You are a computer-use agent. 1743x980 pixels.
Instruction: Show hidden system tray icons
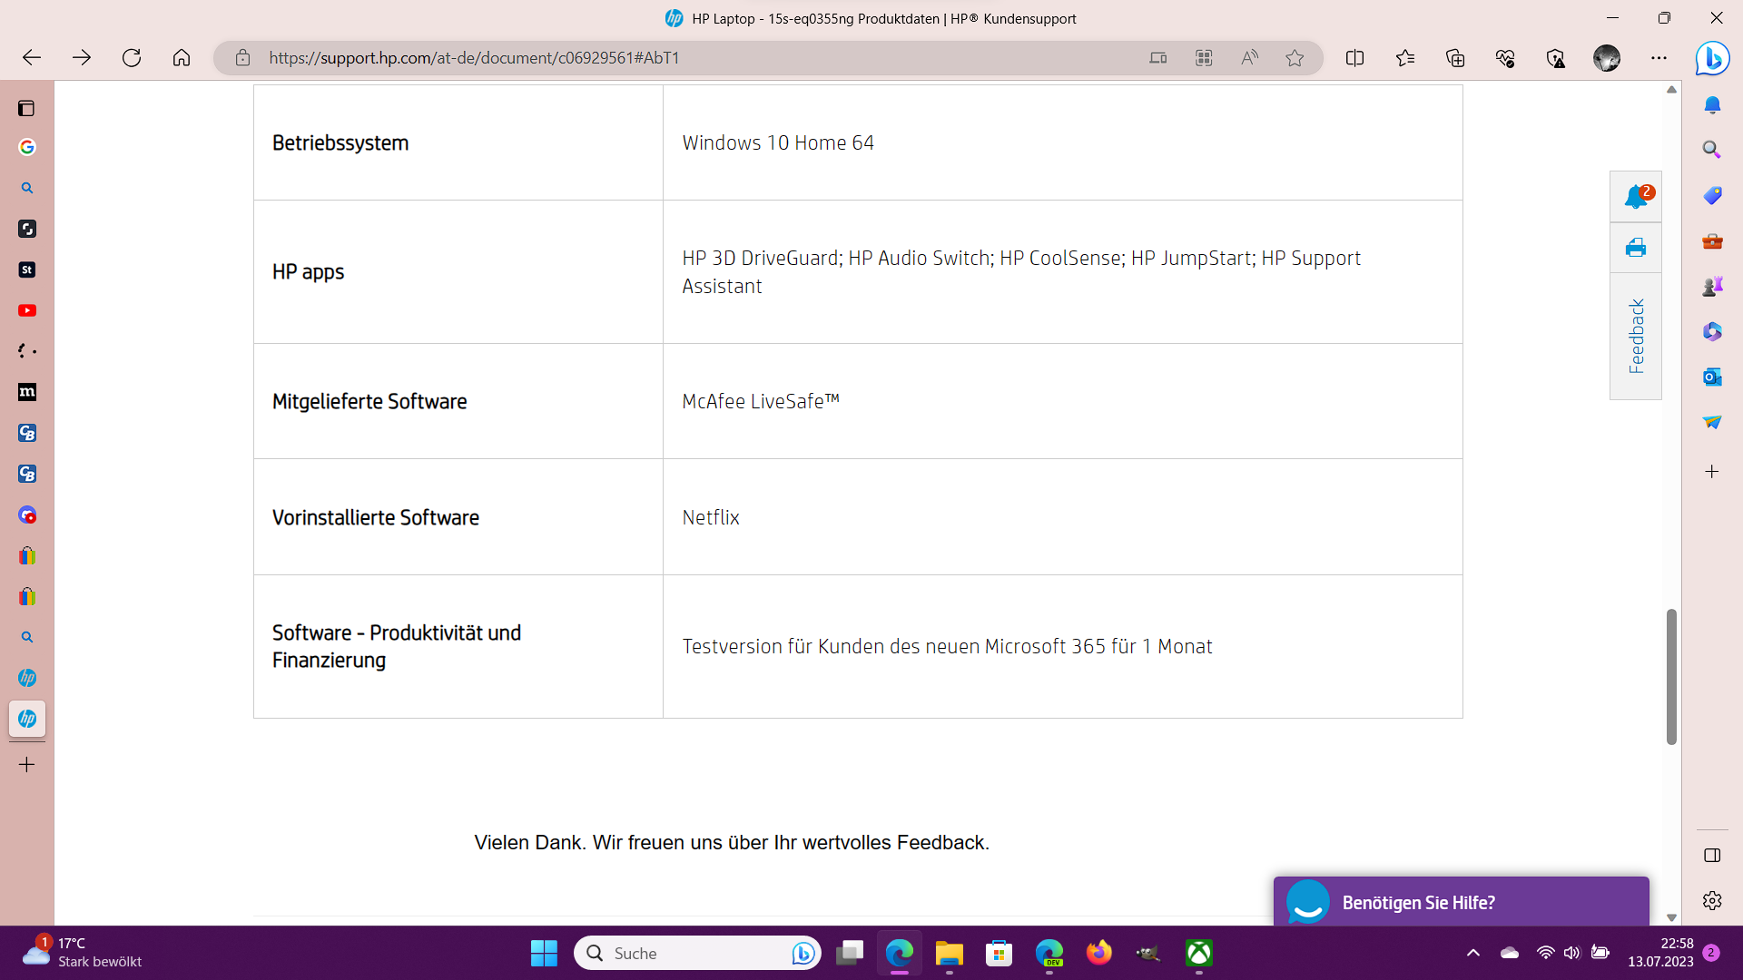pyautogui.click(x=1472, y=953)
